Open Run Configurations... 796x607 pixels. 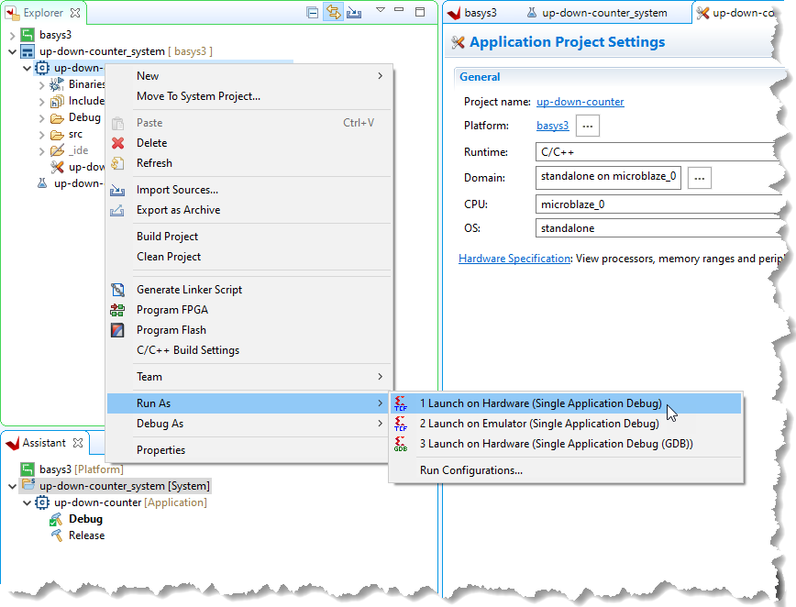point(565,470)
